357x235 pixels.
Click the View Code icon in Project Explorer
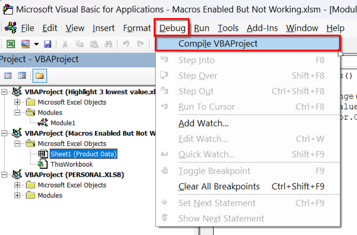[x=8, y=76]
